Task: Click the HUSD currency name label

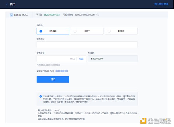Action: point(17,15)
